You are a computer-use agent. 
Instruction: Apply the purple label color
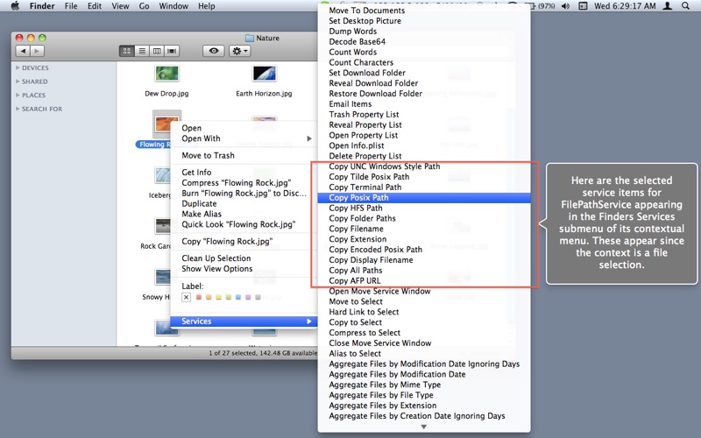point(248,297)
